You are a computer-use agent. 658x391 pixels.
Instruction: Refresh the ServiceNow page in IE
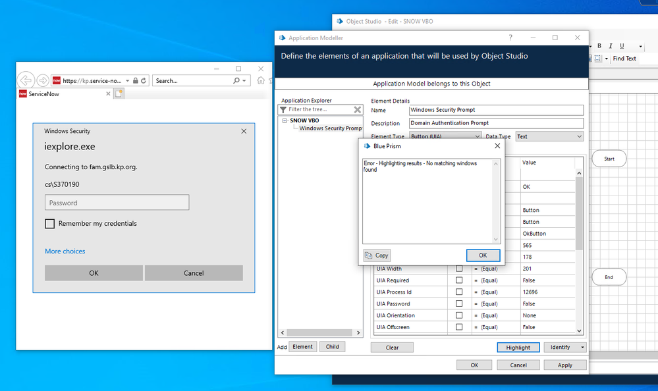(144, 80)
